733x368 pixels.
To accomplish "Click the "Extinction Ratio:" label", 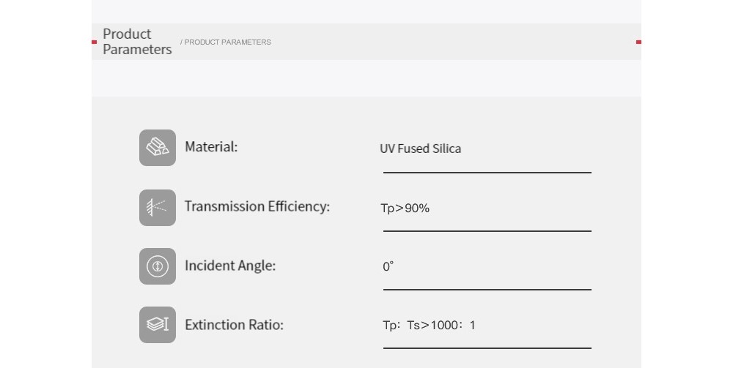I will point(235,325).
